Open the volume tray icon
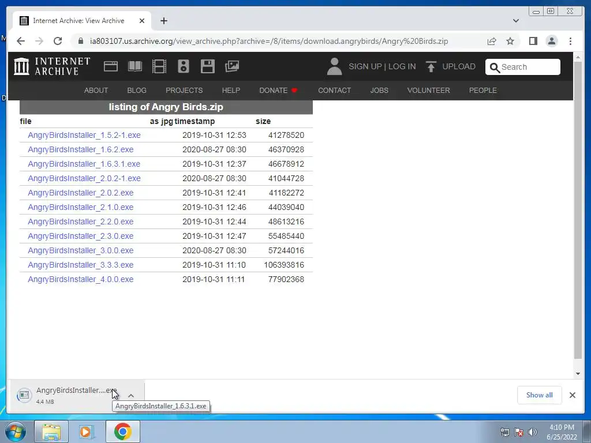This screenshot has width=591, height=443. click(x=533, y=432)
